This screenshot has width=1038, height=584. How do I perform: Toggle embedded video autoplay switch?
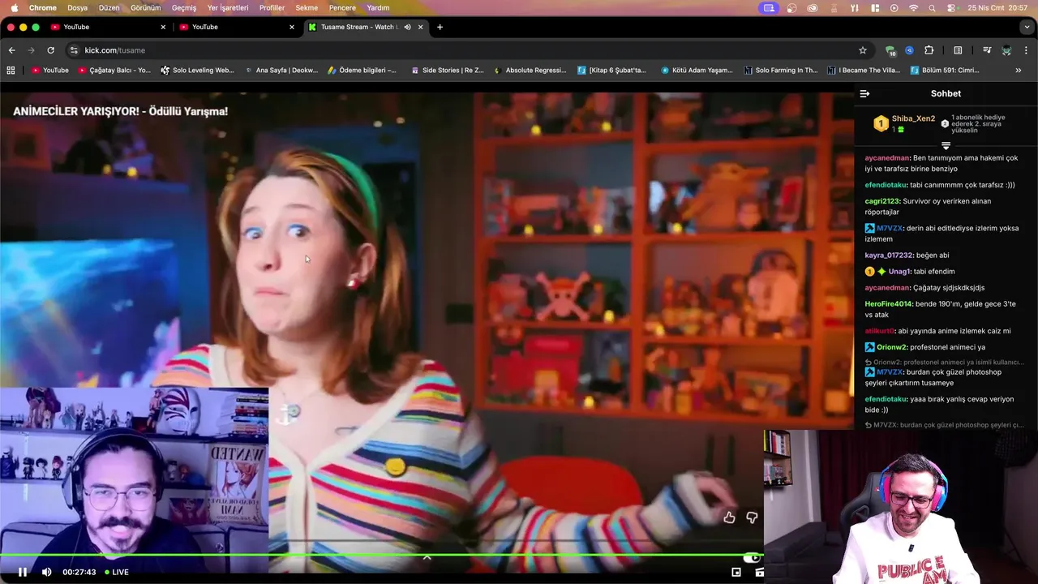(x=753, y=557)
